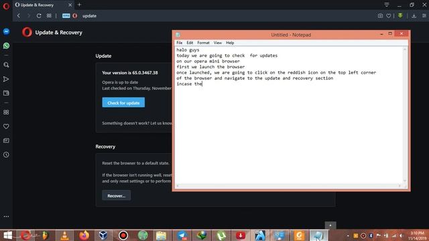Image resolution: width=429 pixels, height=241 pixels.
Task: Click the Recover... button
Action: pyautogui.click(x=116, y=195)
